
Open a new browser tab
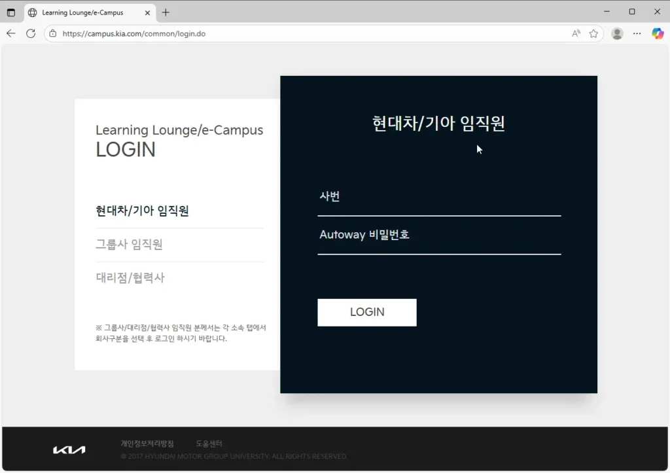pos(166,12)
